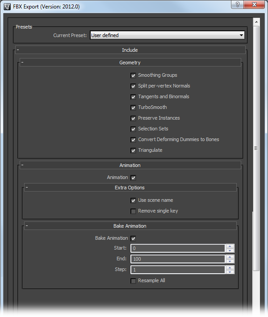Collapse the Include rollout
The image size is (268, 317).
[x=130, y=50]
